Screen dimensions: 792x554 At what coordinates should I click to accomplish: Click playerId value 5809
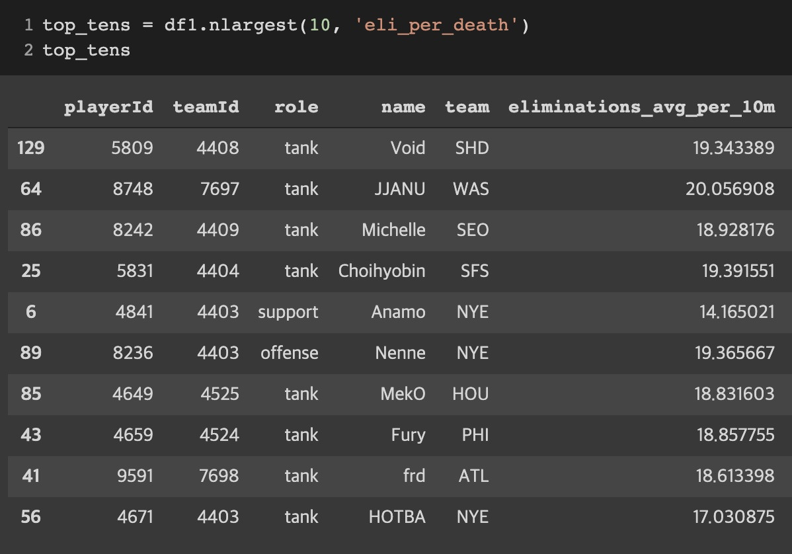coord(132,148)
